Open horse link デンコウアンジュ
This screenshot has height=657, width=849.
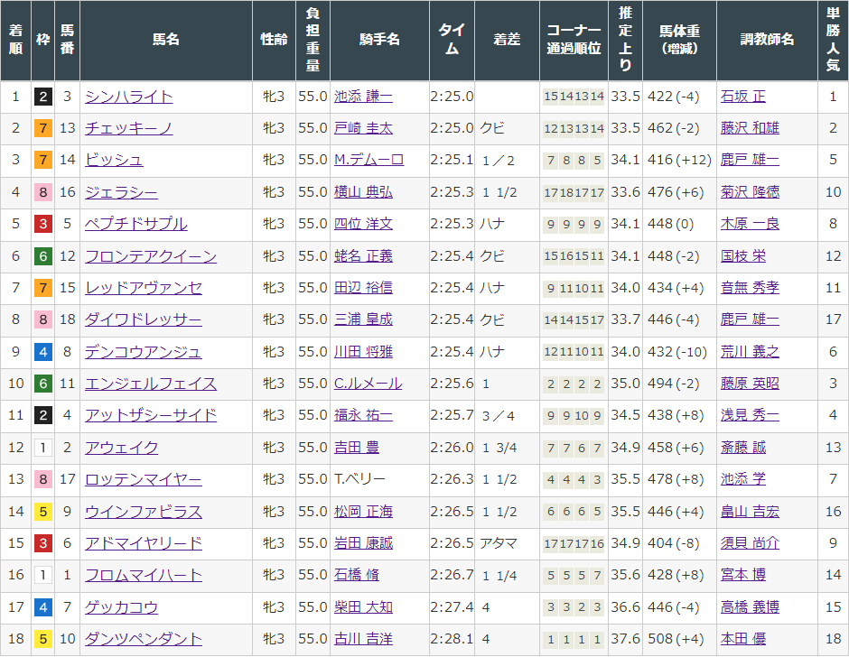[x=144, y=352]
